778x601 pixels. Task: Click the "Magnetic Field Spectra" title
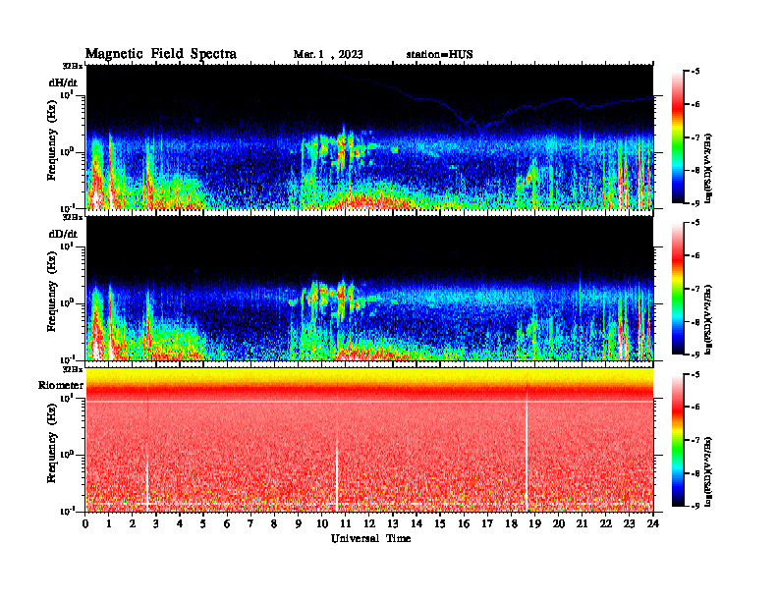point(161,54)
